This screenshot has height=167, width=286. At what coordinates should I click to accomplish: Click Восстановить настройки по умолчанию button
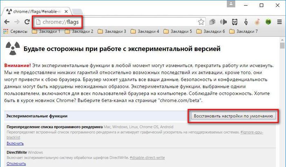(x=234, y=116)
